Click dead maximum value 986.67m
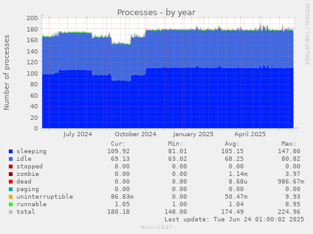The image size is (313, 234). click(291, 182)
